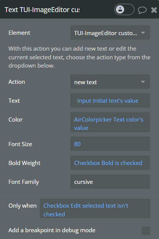Open the comment speech bubble icon
The image size is (159, 239).
142,10
